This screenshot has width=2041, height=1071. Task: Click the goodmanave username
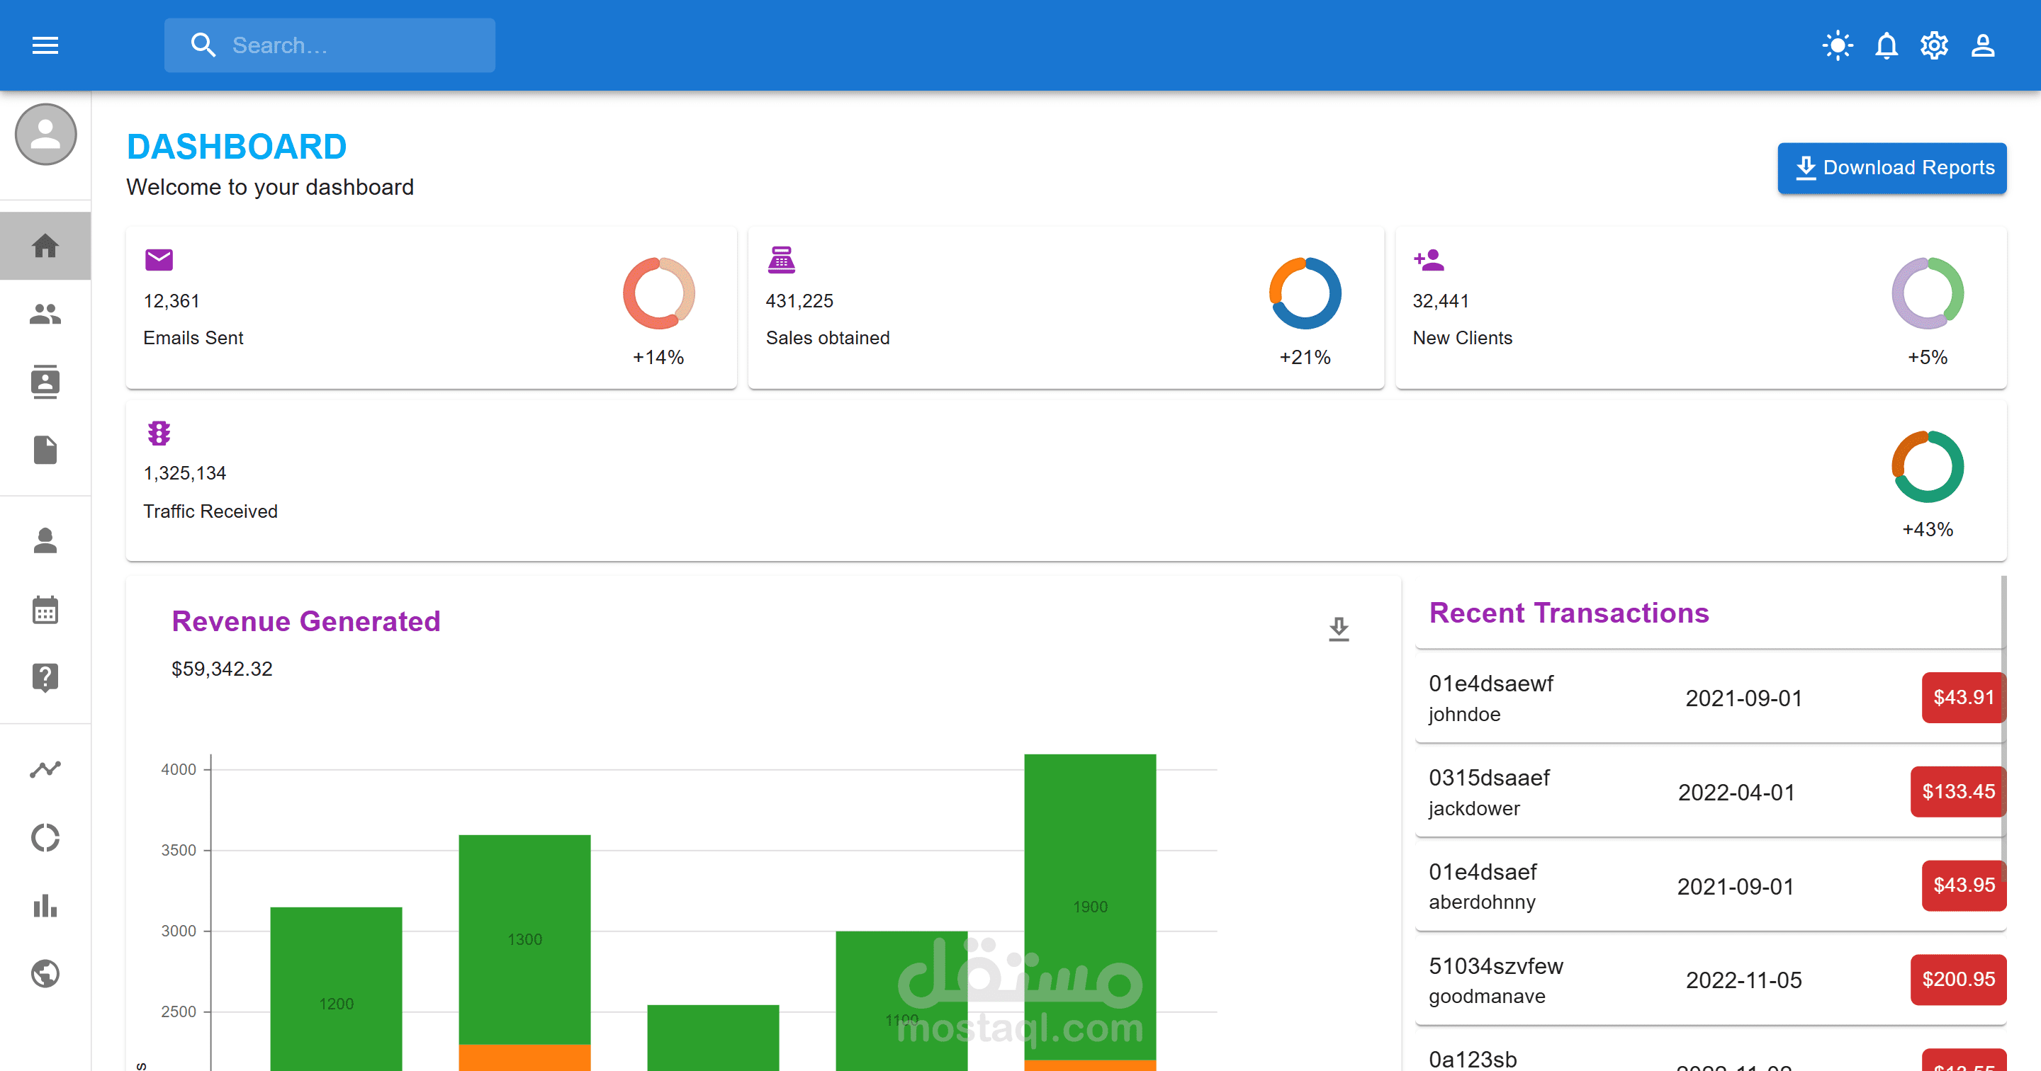(1486, 997)
